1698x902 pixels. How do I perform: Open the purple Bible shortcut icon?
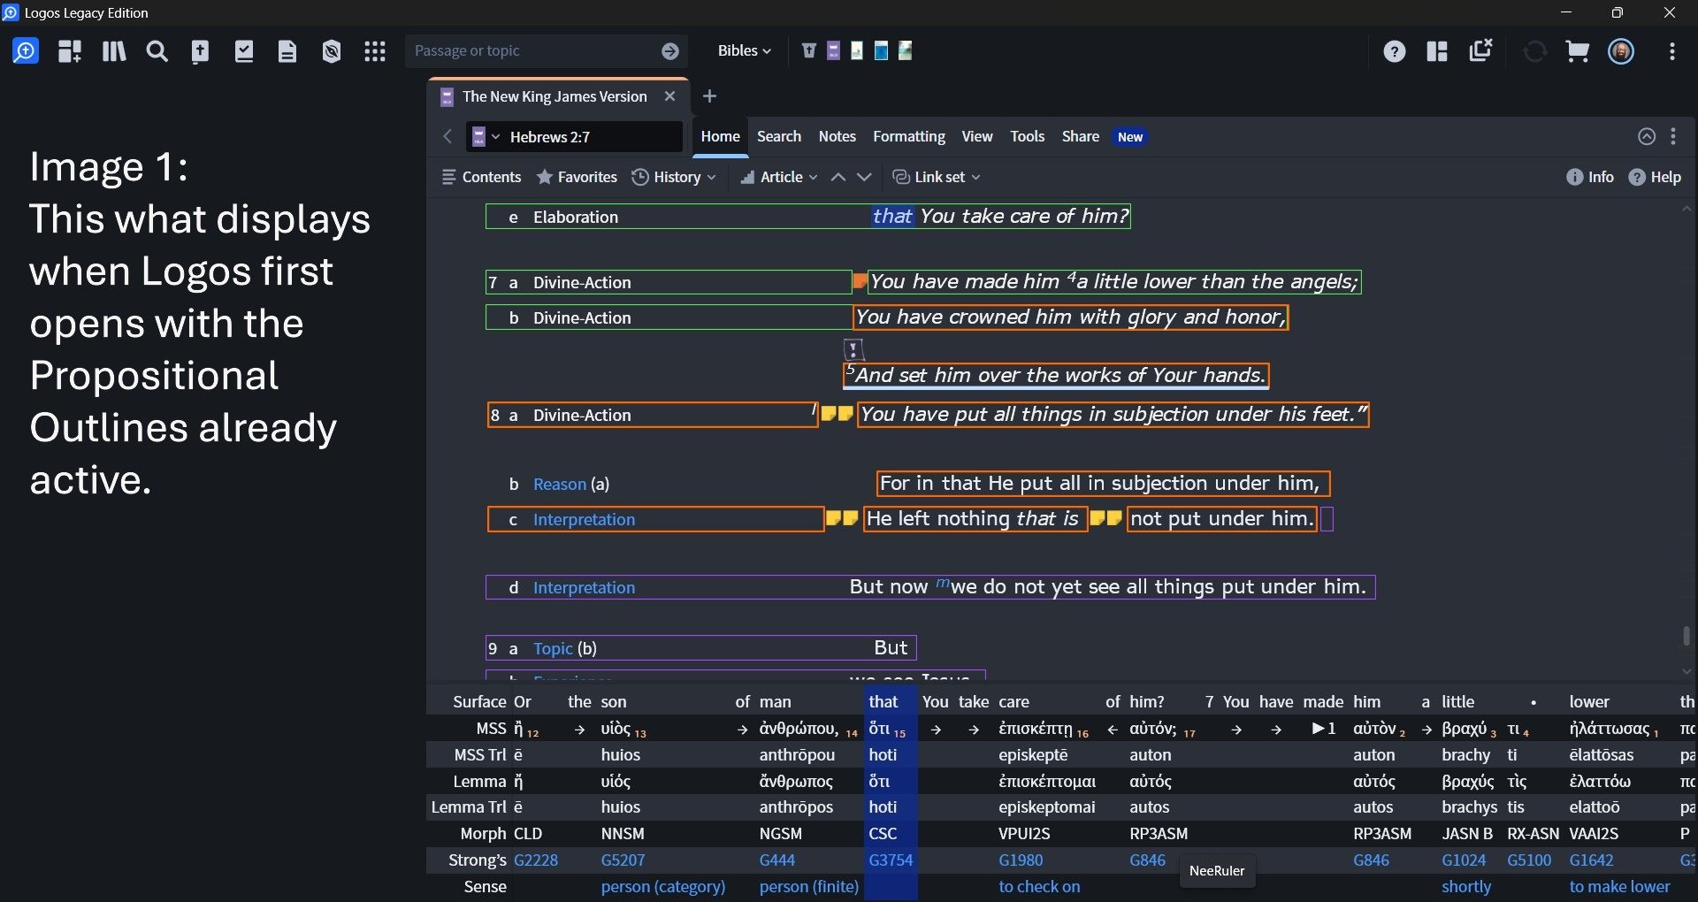833,50
